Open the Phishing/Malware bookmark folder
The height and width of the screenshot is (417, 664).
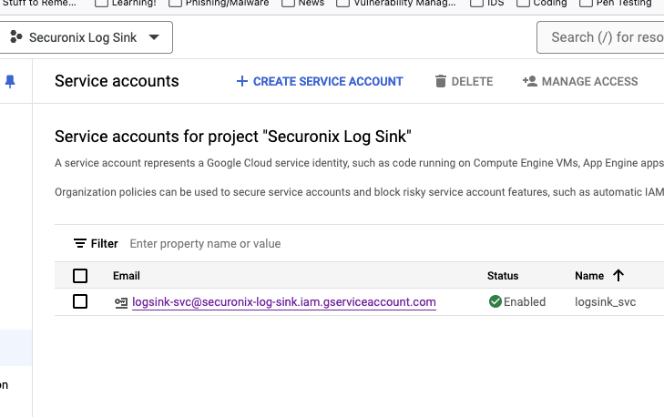pyautogui.click(x=226, y=3)
